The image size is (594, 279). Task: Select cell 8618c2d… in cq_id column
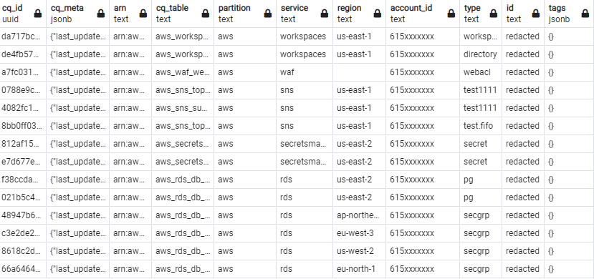[x=23, y=251]
